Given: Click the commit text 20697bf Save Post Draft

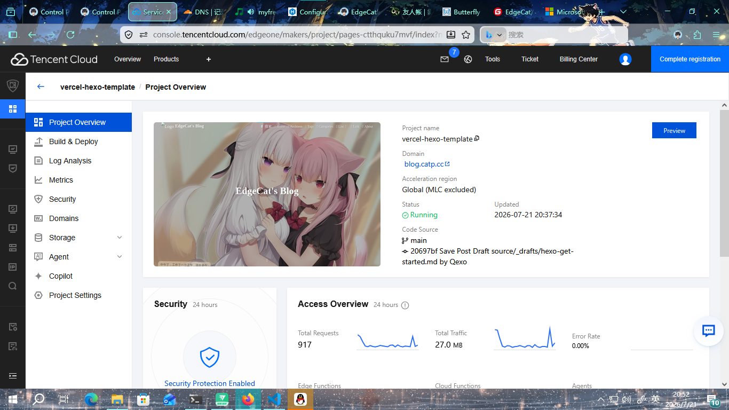Looking at the screenshot, I should 488,256.
